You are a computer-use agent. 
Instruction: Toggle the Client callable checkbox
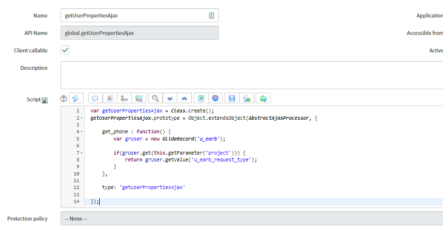pos(65,50)
